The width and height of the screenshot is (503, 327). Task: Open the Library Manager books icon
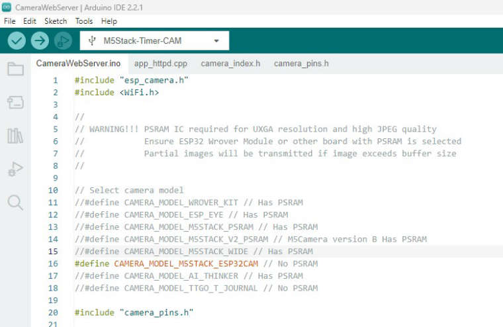(15, 136)
